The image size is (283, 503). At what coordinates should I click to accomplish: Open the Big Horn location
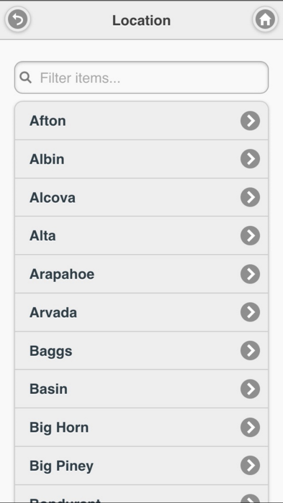click(x=141, y=427)
